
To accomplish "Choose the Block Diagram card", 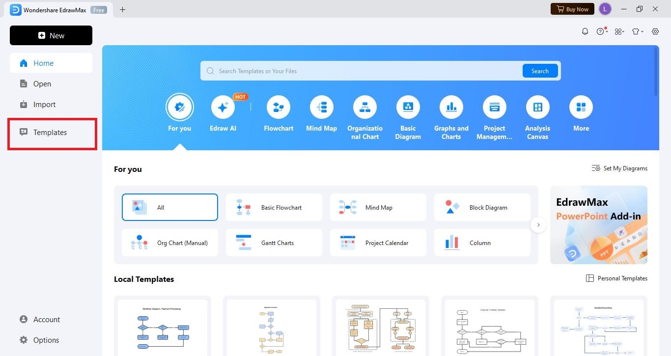I will click(482, 207).
